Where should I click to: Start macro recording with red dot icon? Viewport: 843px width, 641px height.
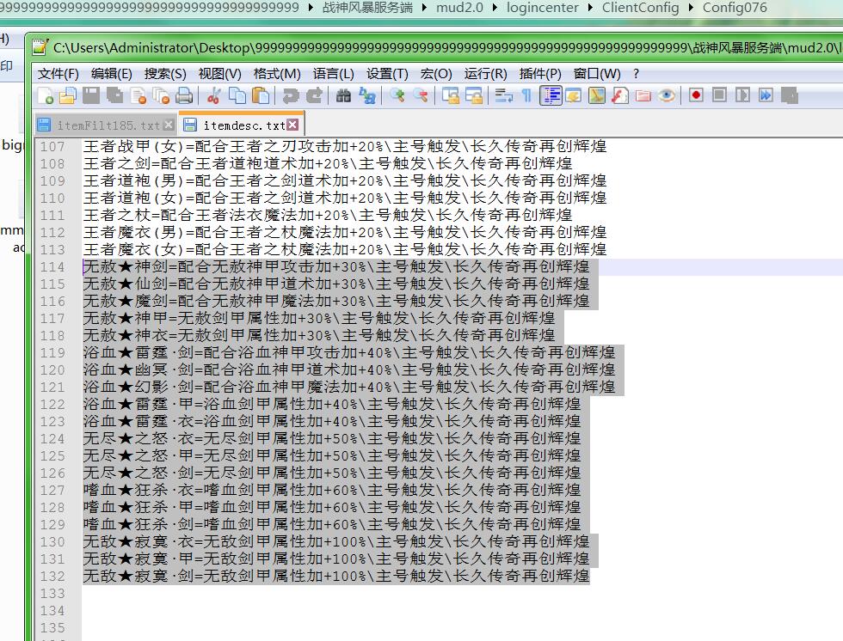pyautogui.click(x=696, y=95)
